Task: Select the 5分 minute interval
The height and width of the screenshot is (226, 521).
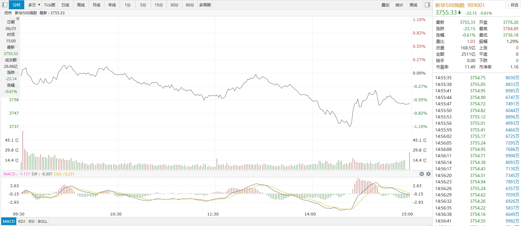Action: (143, 5)
